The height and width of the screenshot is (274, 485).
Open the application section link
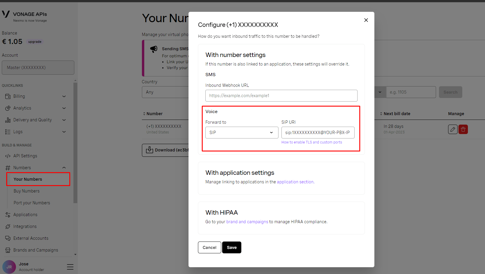click(295, 182)
